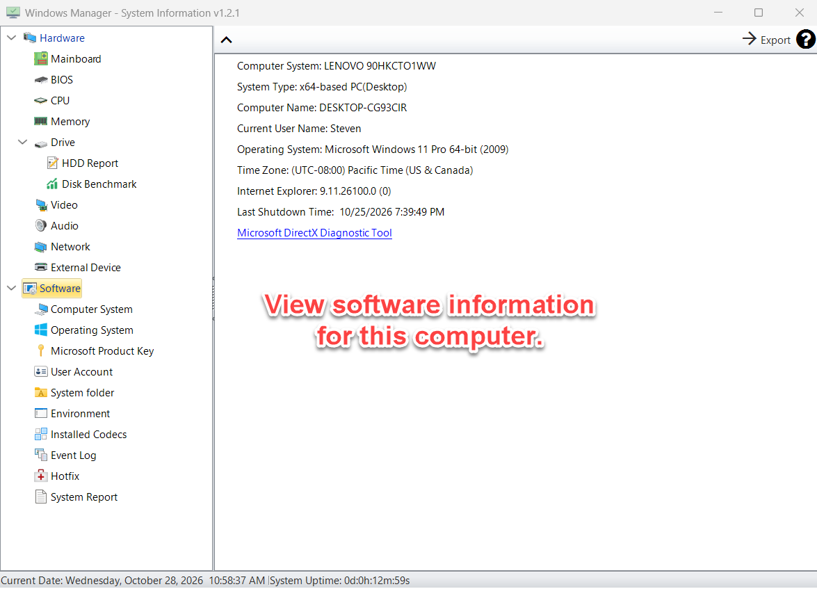Click the Software category icon
Viewport: 817px width, 589px height.
30,289
